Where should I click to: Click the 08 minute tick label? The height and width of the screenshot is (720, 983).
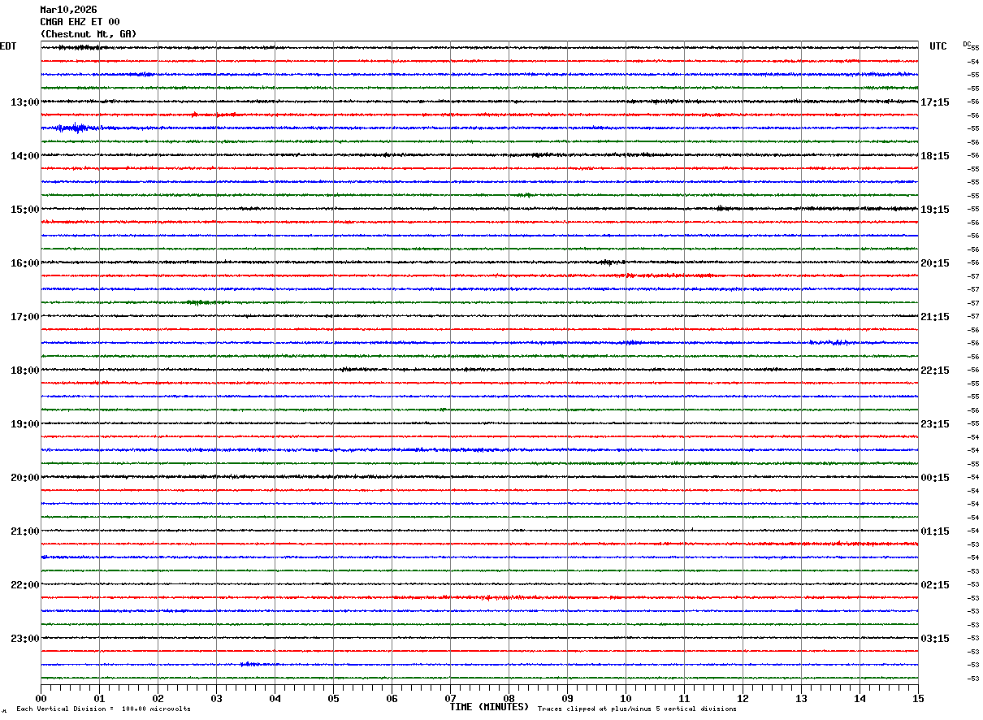[509, 698]
